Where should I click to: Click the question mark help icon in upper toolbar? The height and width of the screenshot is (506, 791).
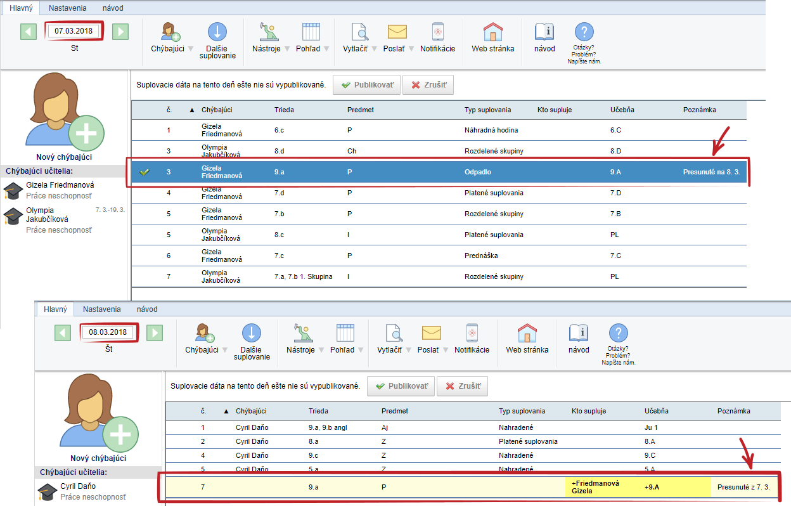click(x=584, y=32)
